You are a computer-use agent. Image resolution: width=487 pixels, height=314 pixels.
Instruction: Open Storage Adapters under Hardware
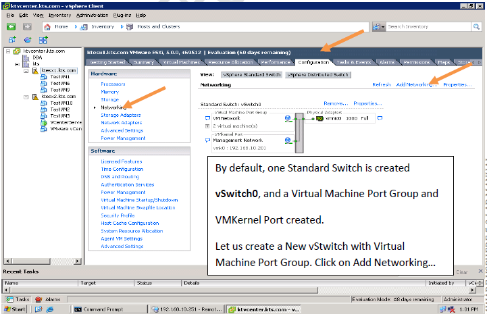pos(121,115)
